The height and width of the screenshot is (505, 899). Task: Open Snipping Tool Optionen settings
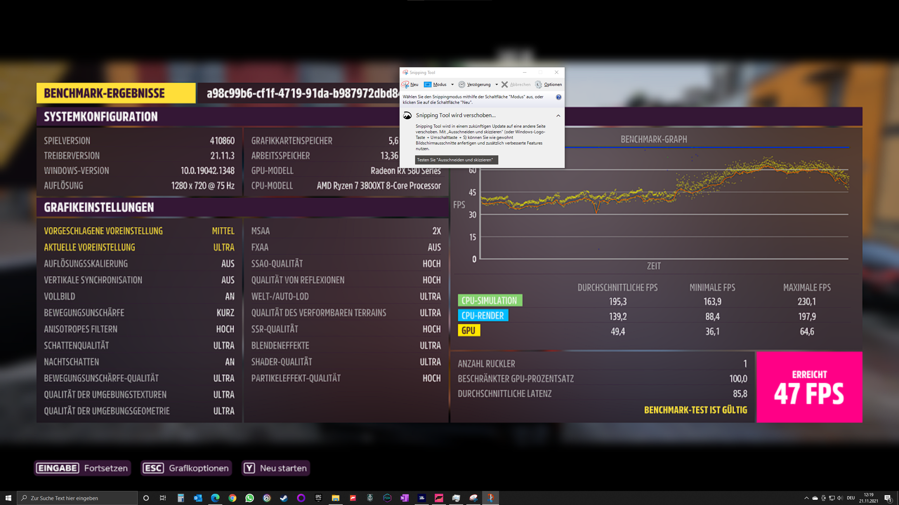548,85
